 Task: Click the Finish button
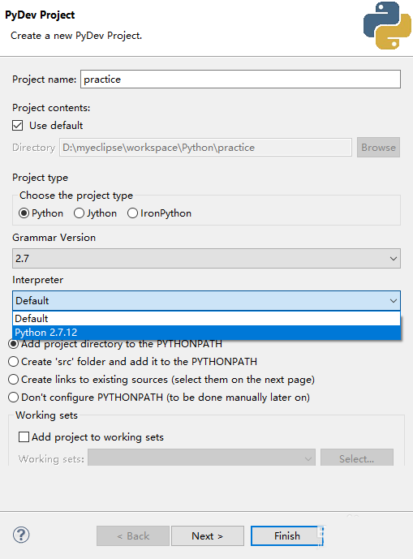pyautogui.click(x=287, y=535)
